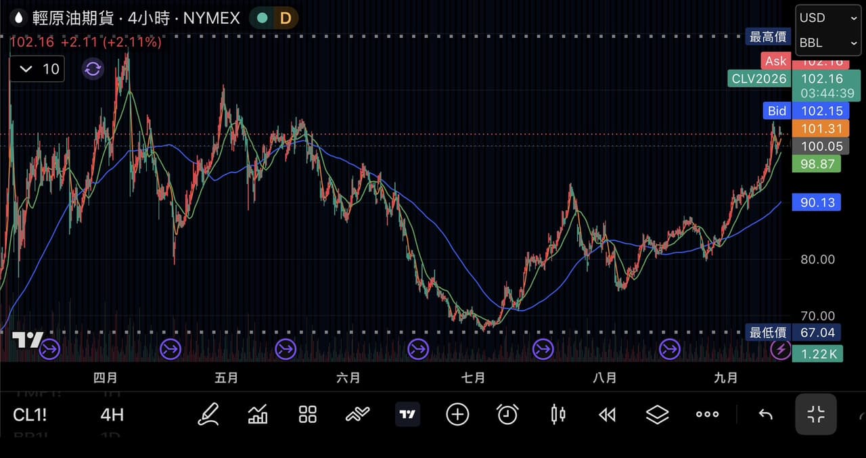Tap the blue Bid price label

pyautogui.click(x=777, y=110)
